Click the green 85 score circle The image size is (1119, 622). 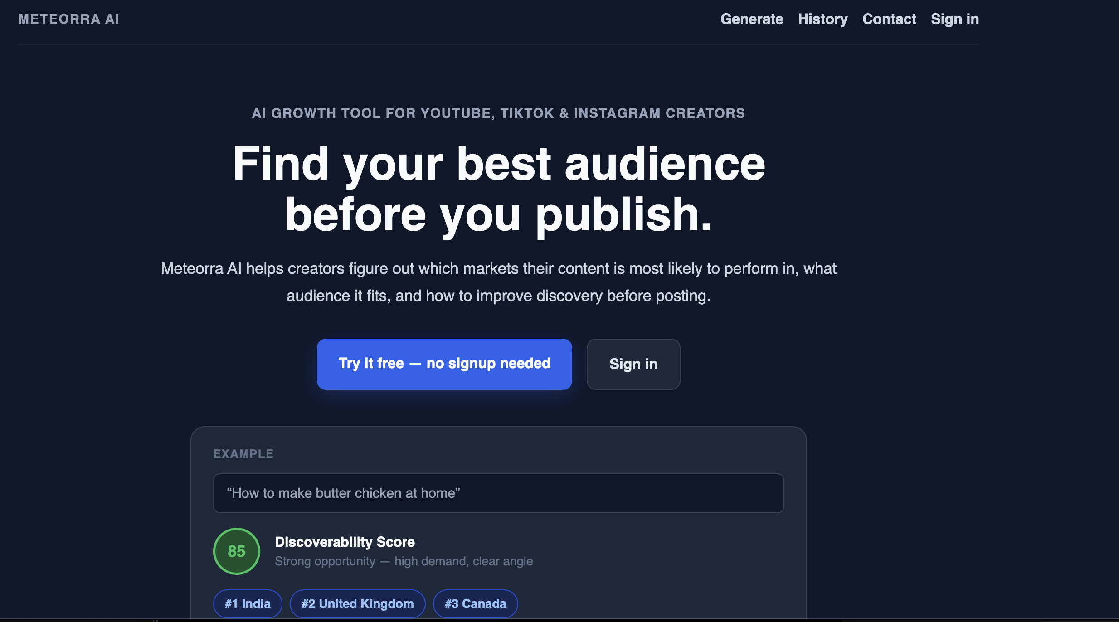pos(237,551)
